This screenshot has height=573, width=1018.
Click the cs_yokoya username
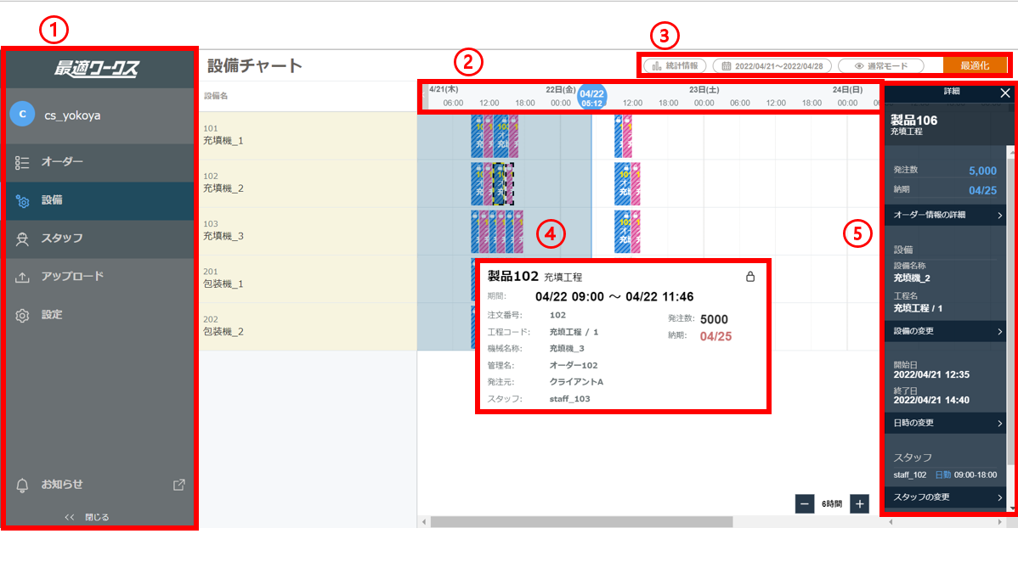pyautogui.click(x=72, y=115)
